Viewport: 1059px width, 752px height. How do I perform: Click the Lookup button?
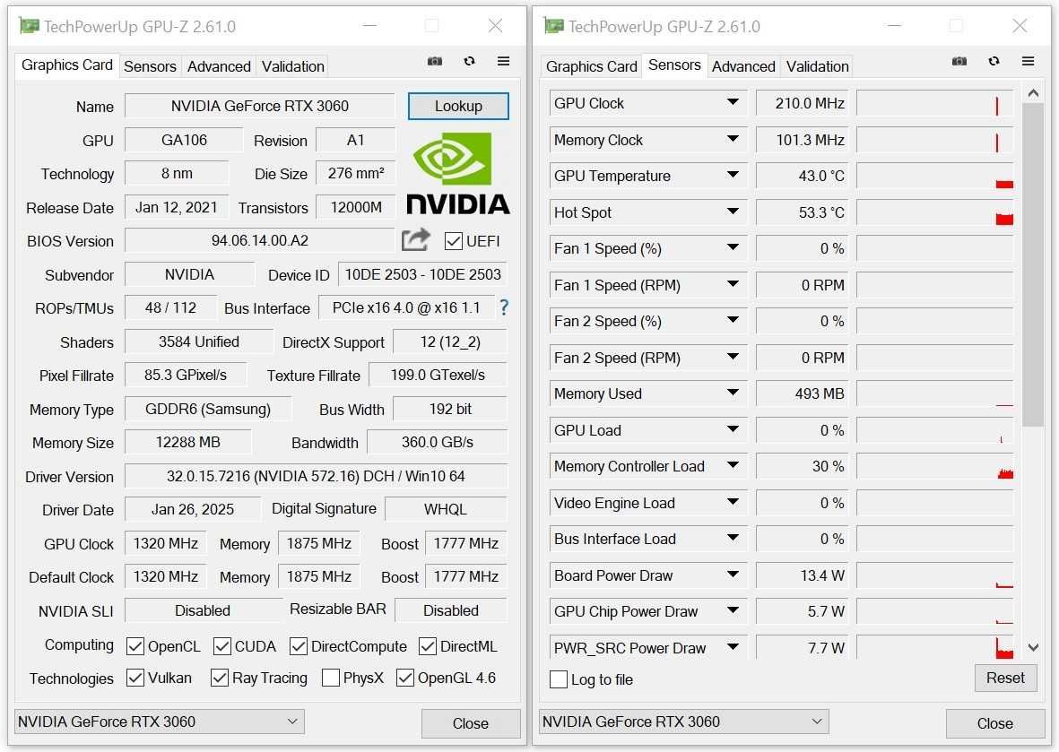pos(458,106)
